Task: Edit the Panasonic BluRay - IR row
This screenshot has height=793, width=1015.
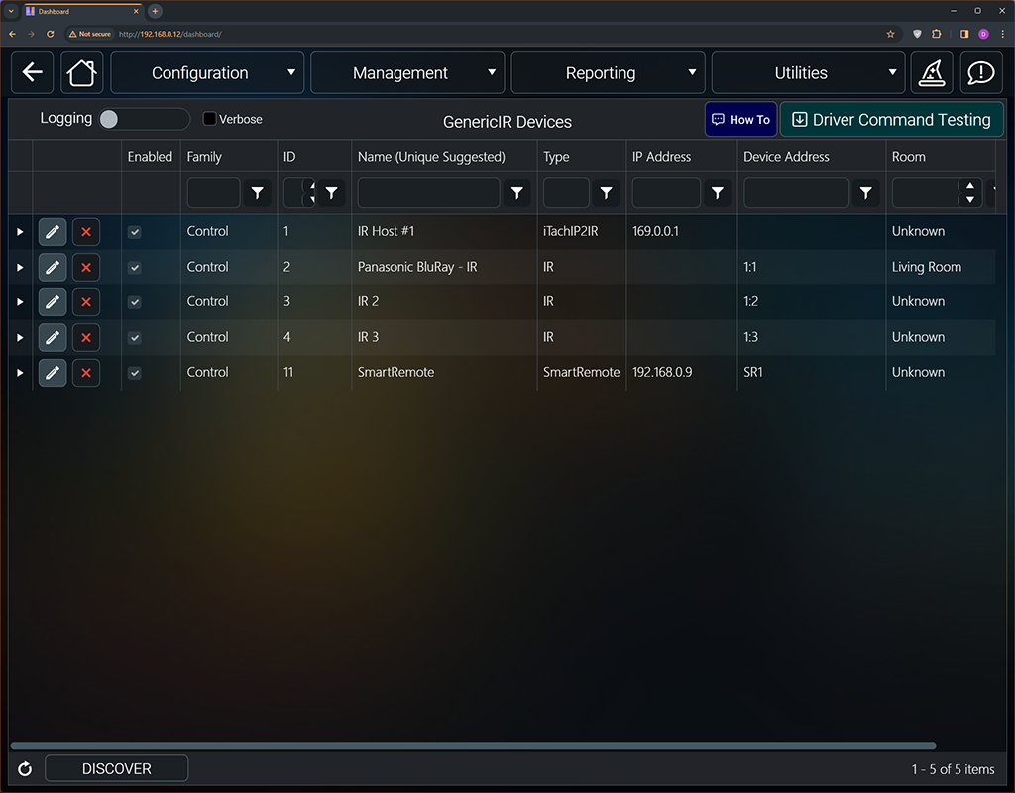Action: [53, 267]
